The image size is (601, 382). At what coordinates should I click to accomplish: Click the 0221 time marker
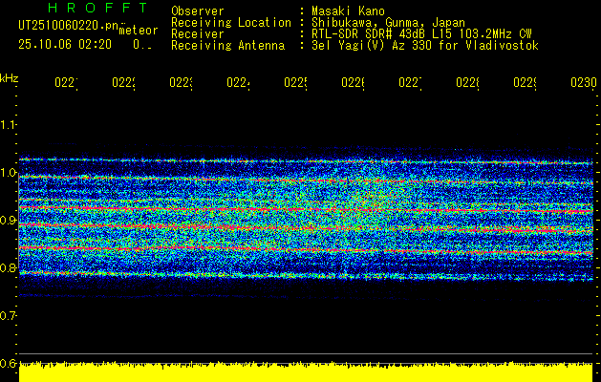click(66, 82)
